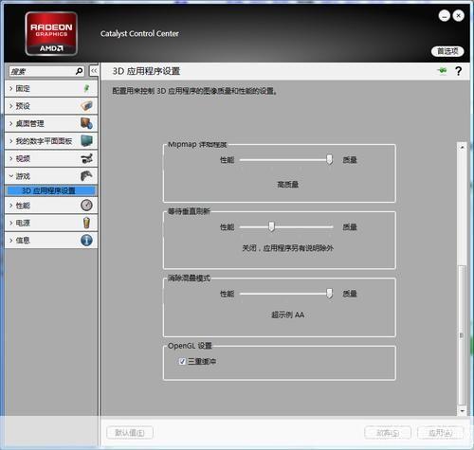Click the search magnifier icon
This screenshot has width=474, height=450.
click(x=79, y=71)
